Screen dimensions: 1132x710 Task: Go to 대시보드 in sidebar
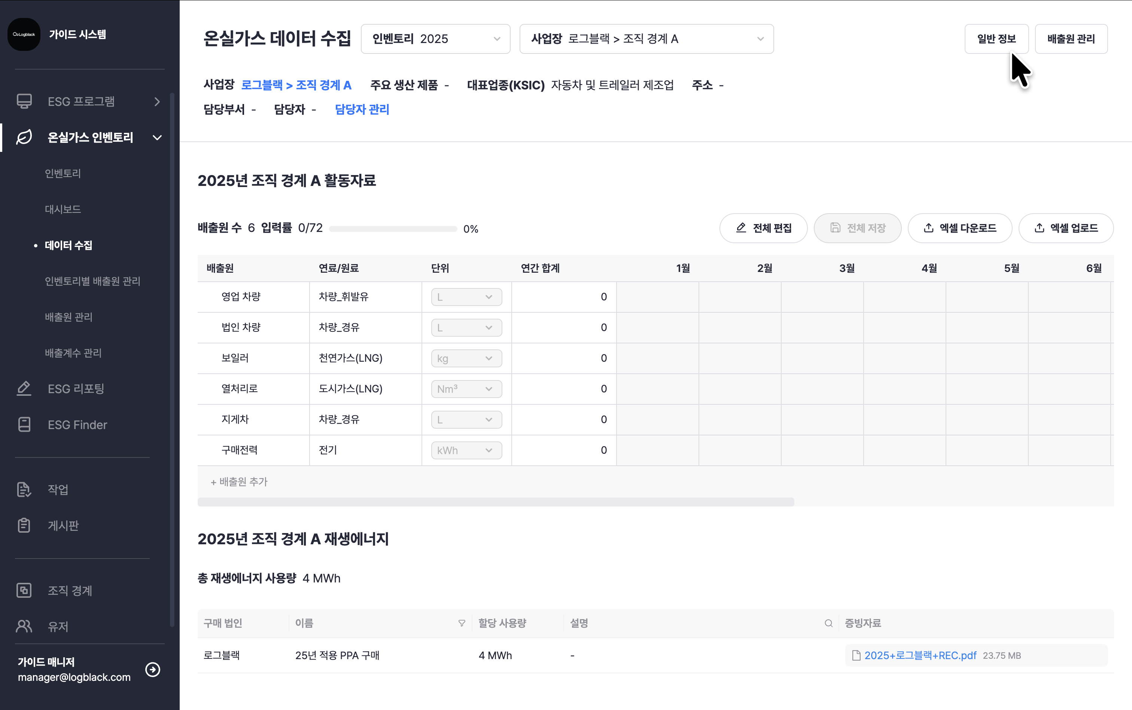pyautogui.click(x=63, y=209)
